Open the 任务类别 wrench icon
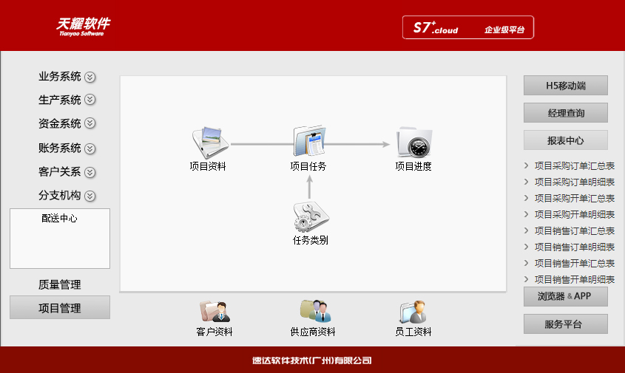 pyautogui.click(x=310, y=218)
